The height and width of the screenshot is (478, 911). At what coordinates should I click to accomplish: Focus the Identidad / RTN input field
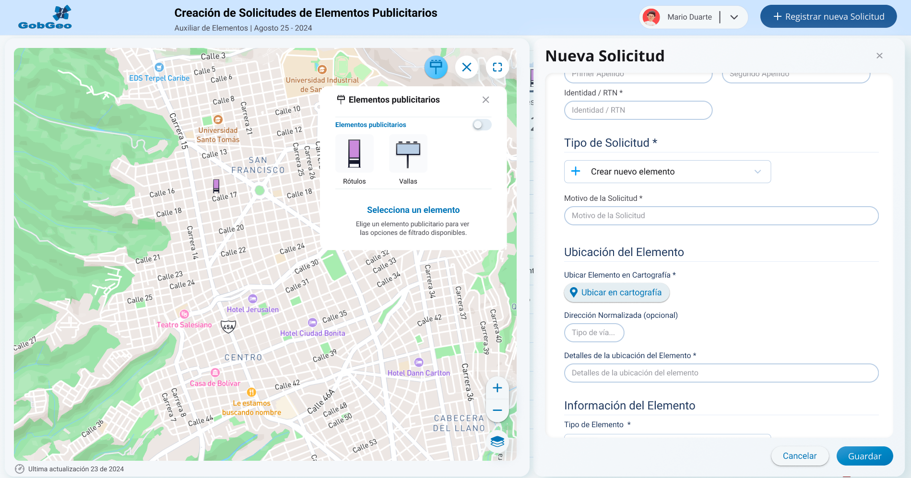coord(638,110)
